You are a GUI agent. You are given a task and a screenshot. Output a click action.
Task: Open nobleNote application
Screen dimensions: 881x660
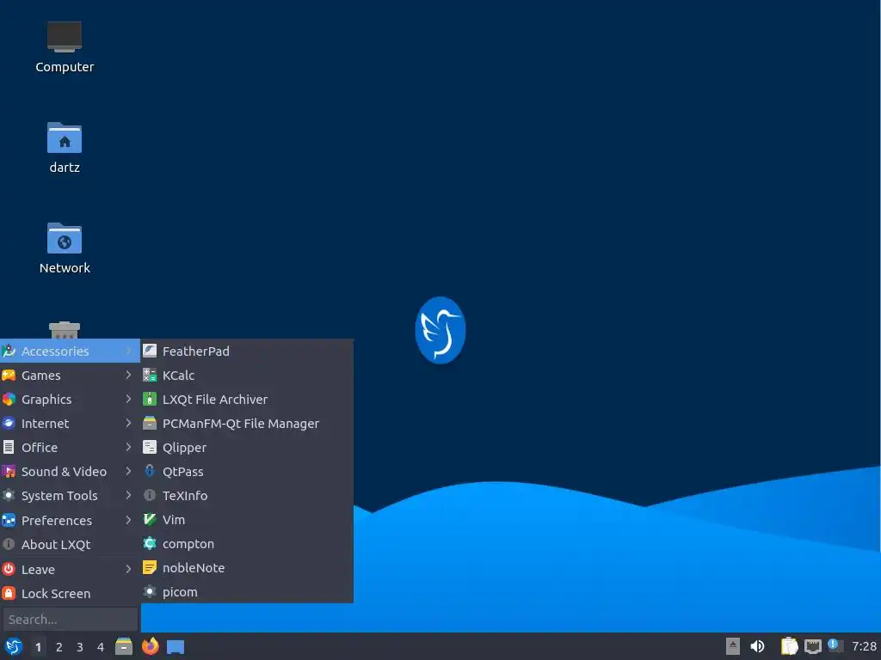(x=247, y=568)
